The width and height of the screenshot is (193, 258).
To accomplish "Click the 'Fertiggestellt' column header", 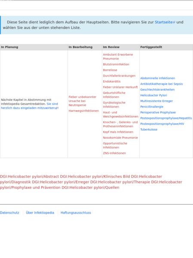I will [x=166, y=47].
